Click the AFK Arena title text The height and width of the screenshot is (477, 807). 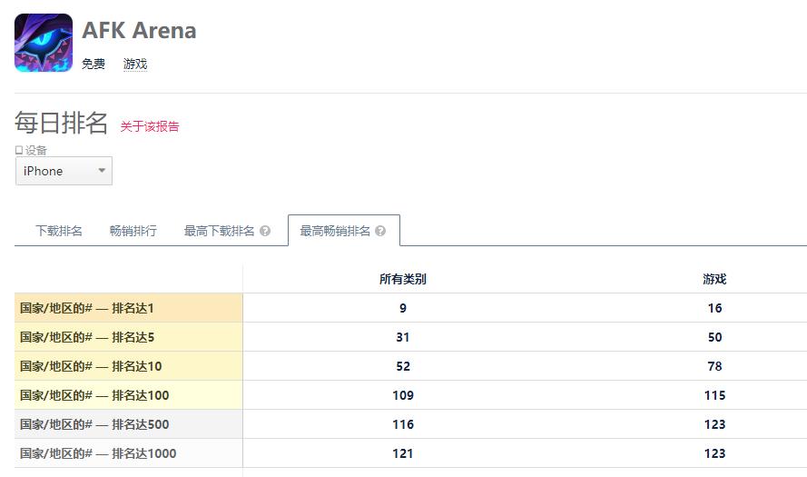point(139,30)
